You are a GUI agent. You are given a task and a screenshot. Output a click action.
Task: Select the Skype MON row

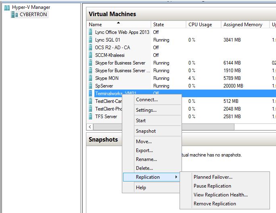click(x=181, y=78)
